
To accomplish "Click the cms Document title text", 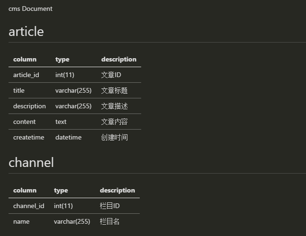I will pos(30,9).
